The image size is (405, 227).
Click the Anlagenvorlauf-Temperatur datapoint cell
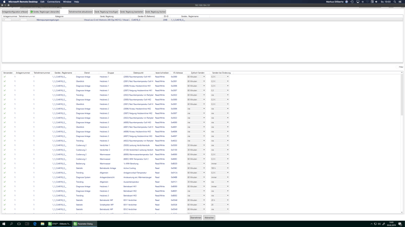pos(135,173)
